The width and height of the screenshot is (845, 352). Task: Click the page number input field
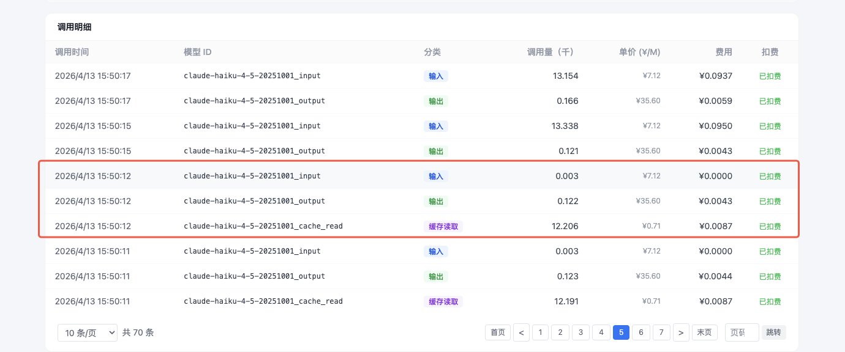click(742, 332)
